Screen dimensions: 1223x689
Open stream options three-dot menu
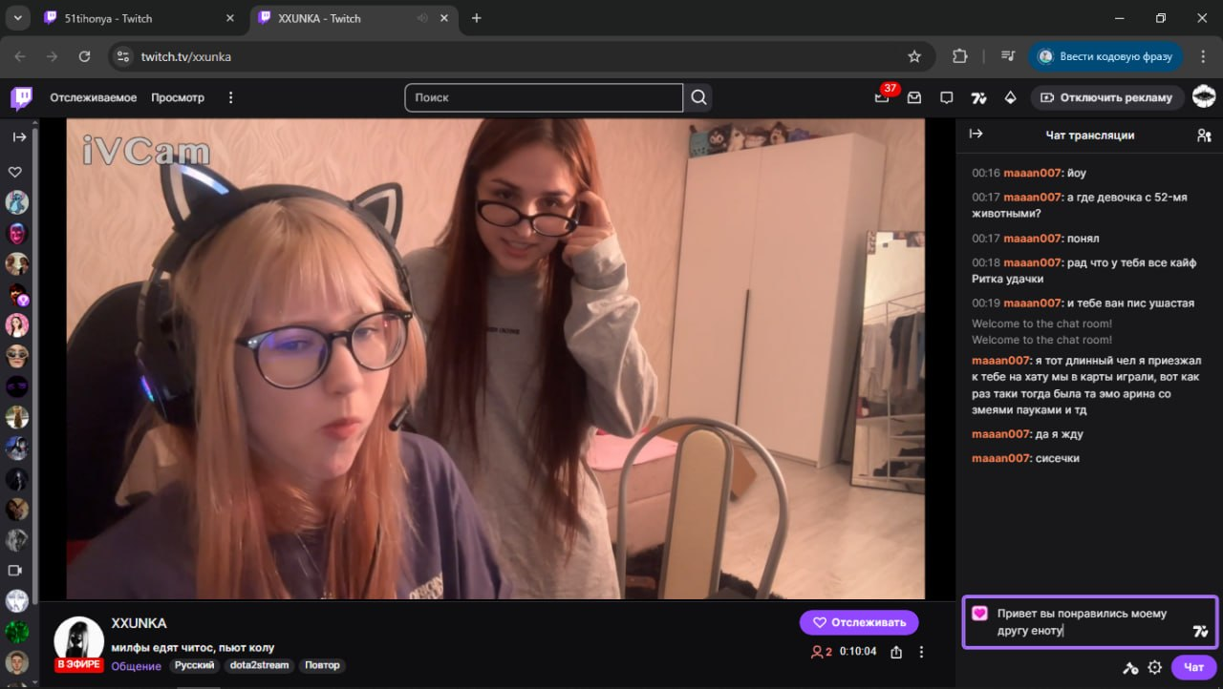click(921, 652)
